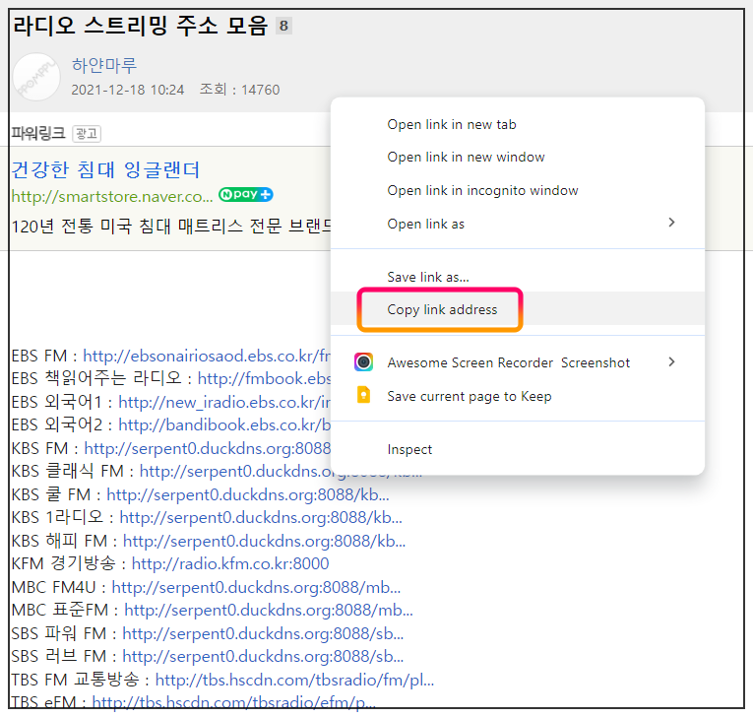753x717 pixels.
Task: Click the author profile avatar
Action: (x=36, y=77)
